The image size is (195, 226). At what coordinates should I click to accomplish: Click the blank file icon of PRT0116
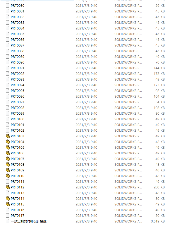point(8,210)
